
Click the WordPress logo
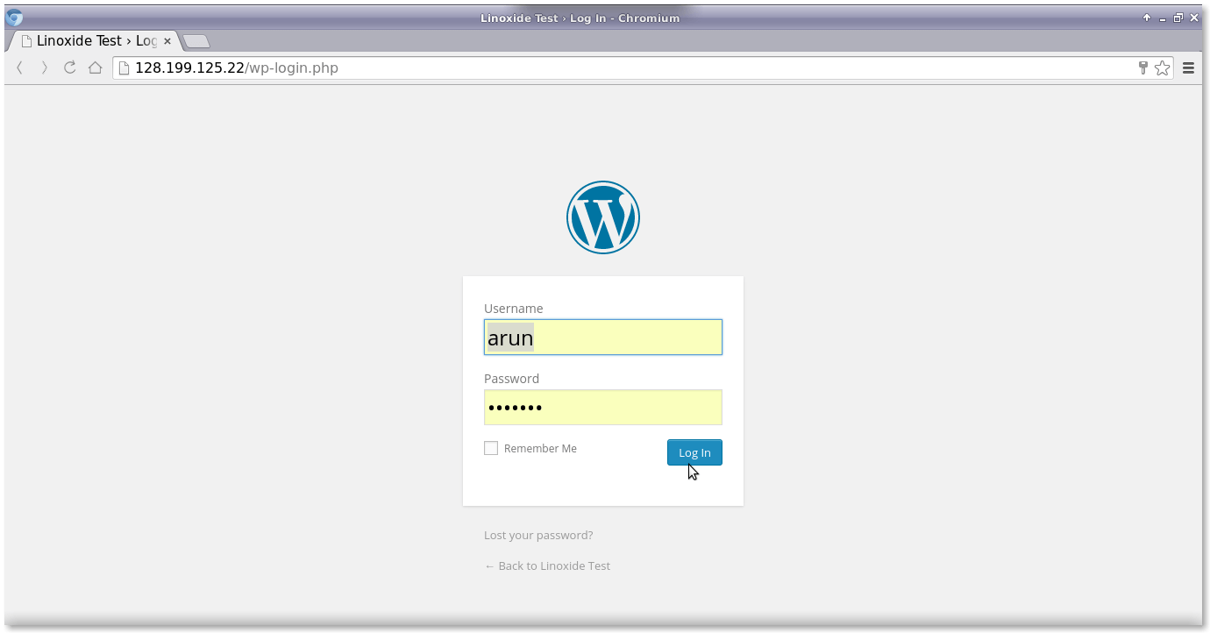pos(602,217)
